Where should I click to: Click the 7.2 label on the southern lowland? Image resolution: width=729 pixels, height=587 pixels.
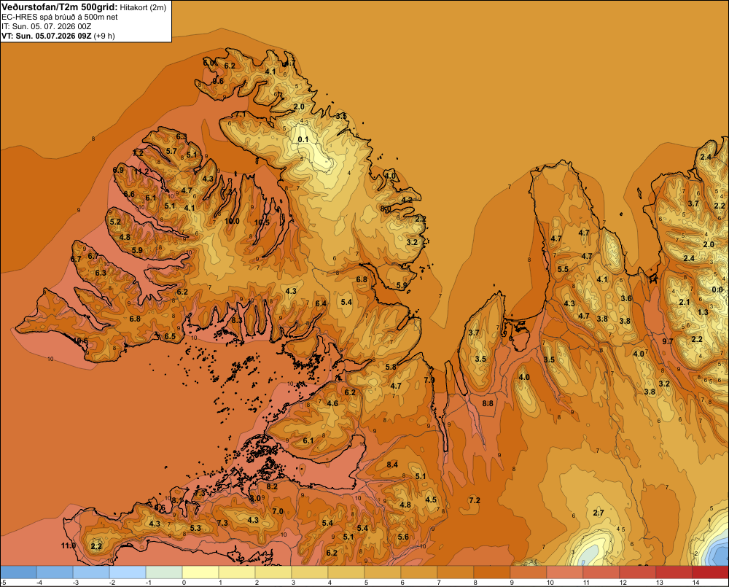coord(475,500)
